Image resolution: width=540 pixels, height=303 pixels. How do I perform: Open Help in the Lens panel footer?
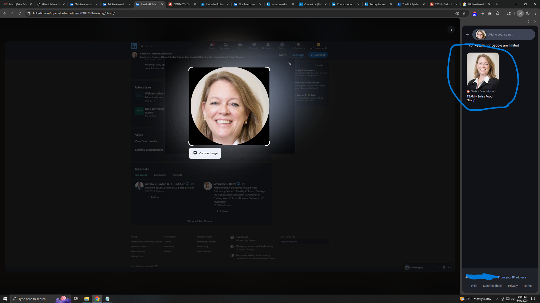coord(474,286)
